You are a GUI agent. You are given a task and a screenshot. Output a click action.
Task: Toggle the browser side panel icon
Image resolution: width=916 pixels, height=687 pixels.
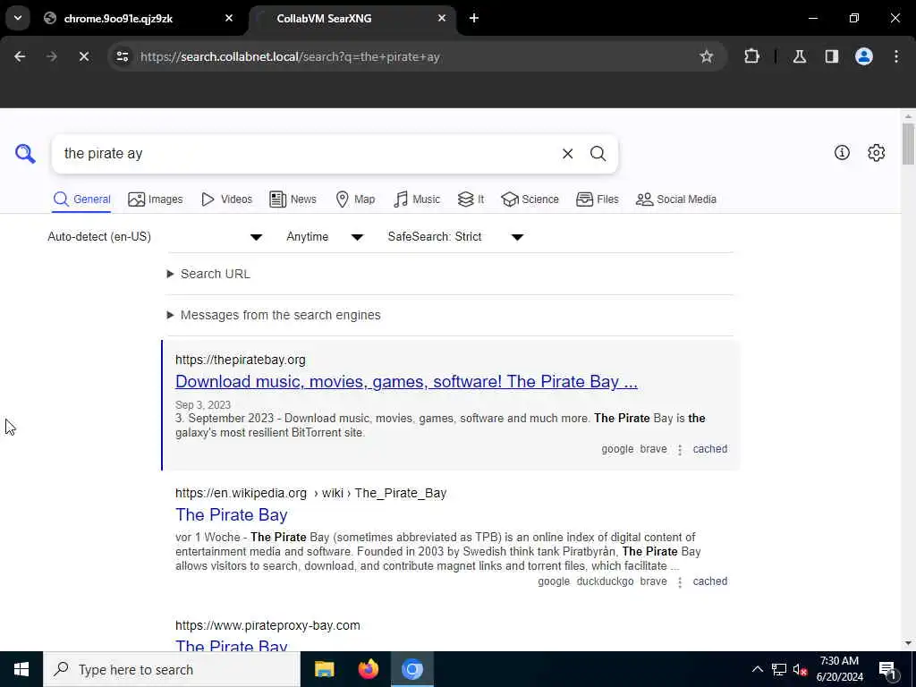click(x=832, y=56)
